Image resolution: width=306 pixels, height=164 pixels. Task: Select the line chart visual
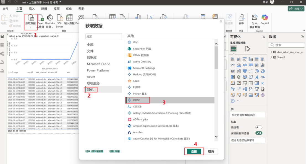click(233, 65)
